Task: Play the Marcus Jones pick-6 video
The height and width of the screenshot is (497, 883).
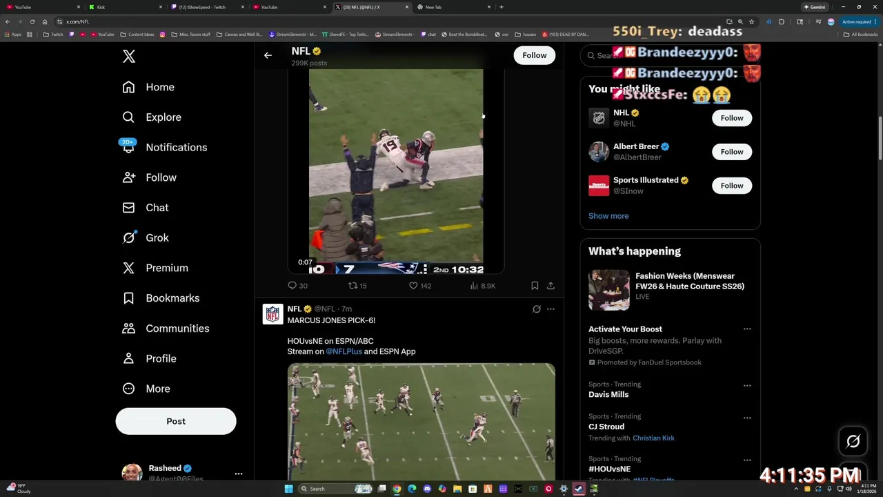Action: (421, 422)
